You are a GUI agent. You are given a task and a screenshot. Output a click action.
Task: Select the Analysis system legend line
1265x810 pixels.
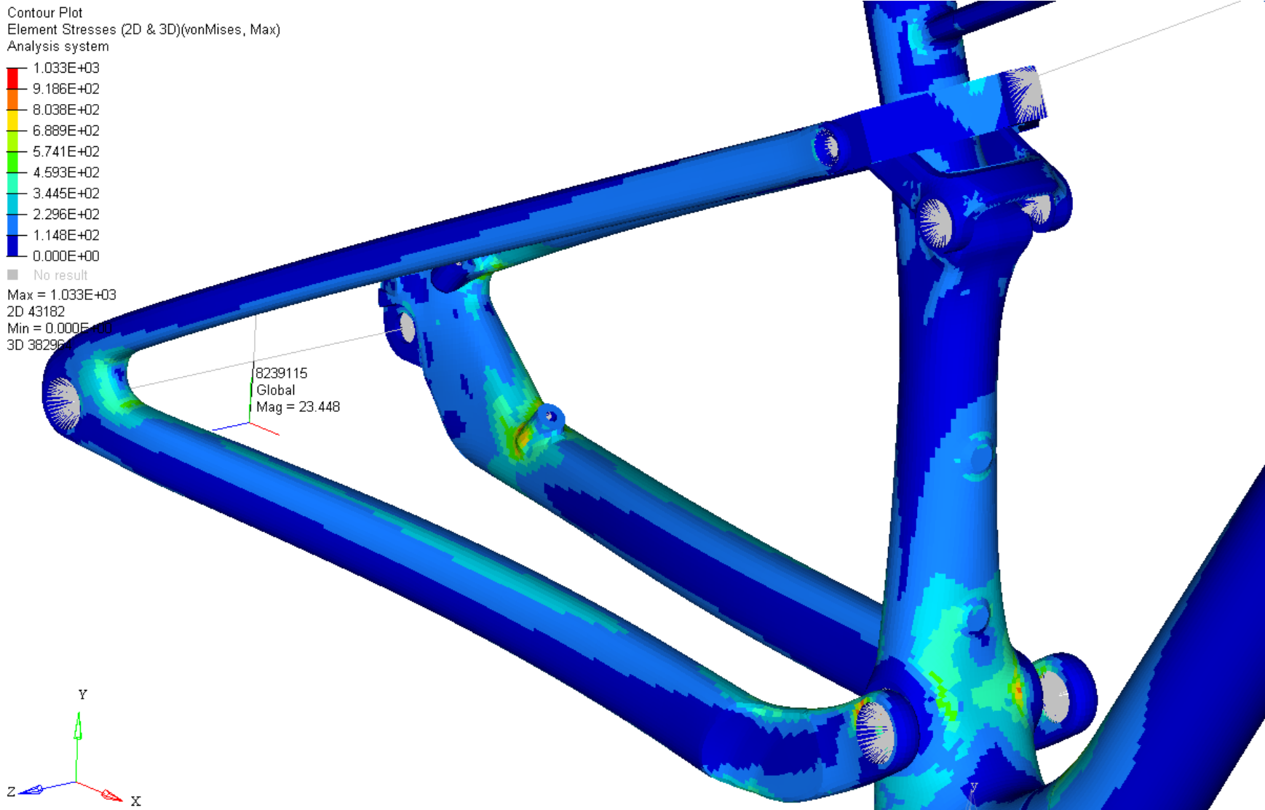click(x=58, y=46)
